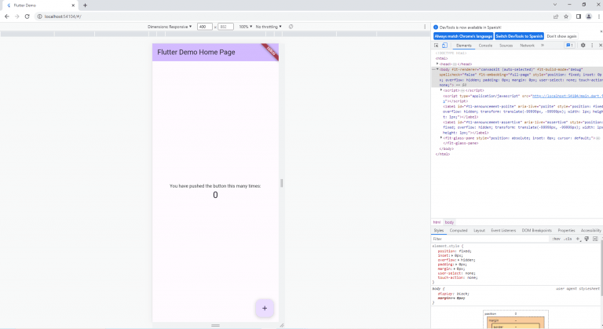Switch to the Elements tab

pos(463,46)
